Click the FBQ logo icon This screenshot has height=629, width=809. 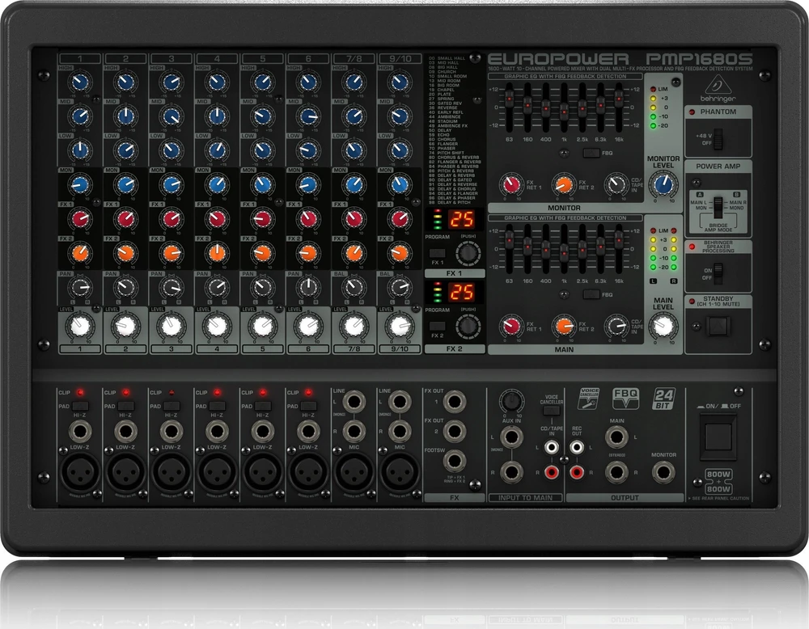coord(625,399)
